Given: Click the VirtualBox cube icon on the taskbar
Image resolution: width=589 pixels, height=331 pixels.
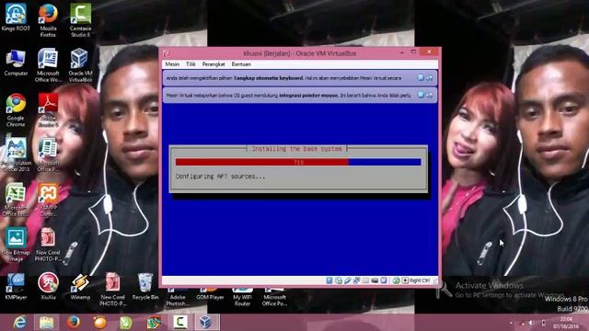Looking at the screenshot, I should [x=205, y=323].
